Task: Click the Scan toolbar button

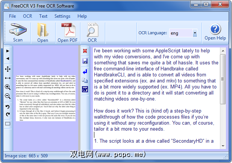Action: tap(18, 33)
